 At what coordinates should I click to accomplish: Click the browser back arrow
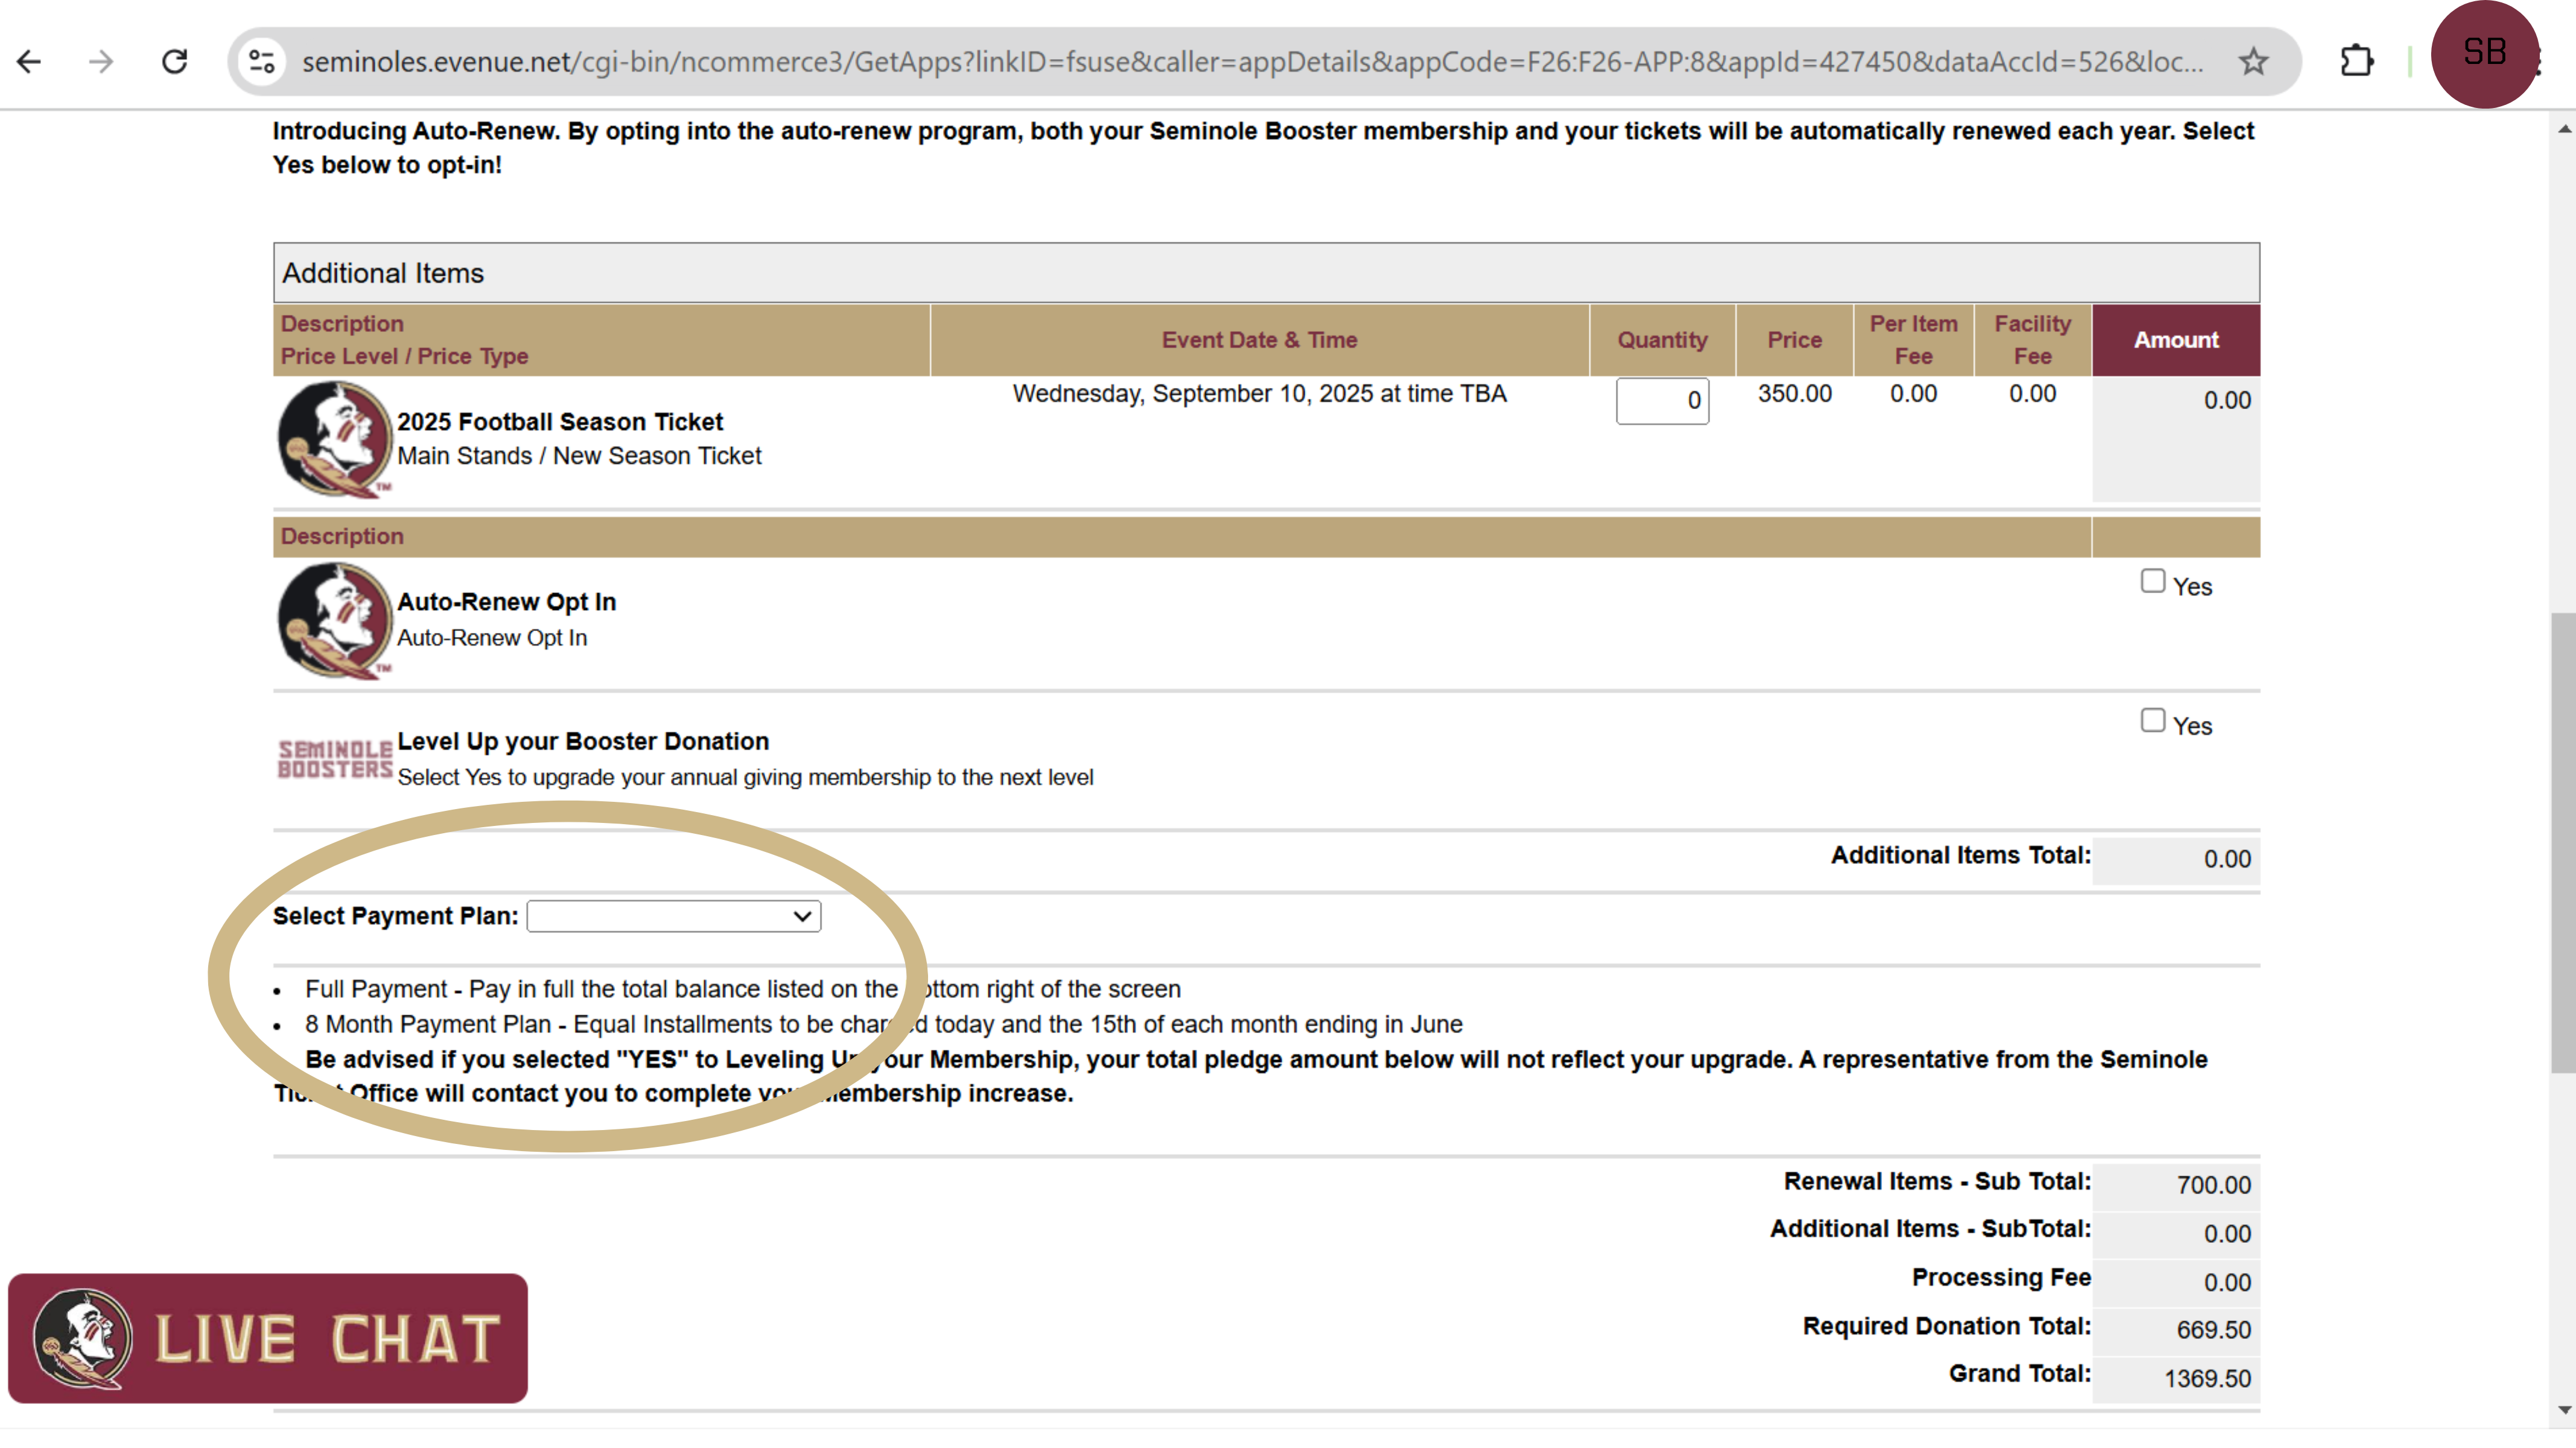tap(29, 62)
